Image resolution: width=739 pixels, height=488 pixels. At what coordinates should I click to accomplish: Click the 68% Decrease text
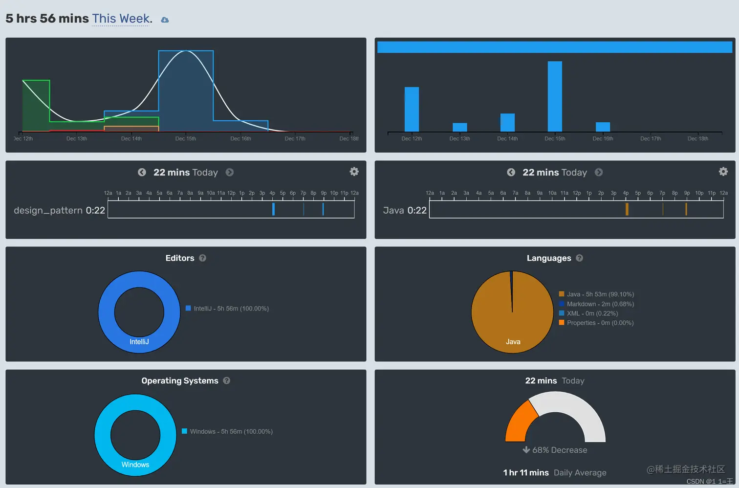click(x=555, y=450)
